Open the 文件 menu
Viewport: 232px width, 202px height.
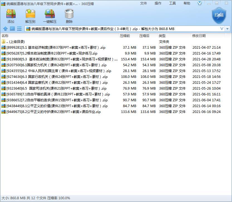[x=143, y=3]
